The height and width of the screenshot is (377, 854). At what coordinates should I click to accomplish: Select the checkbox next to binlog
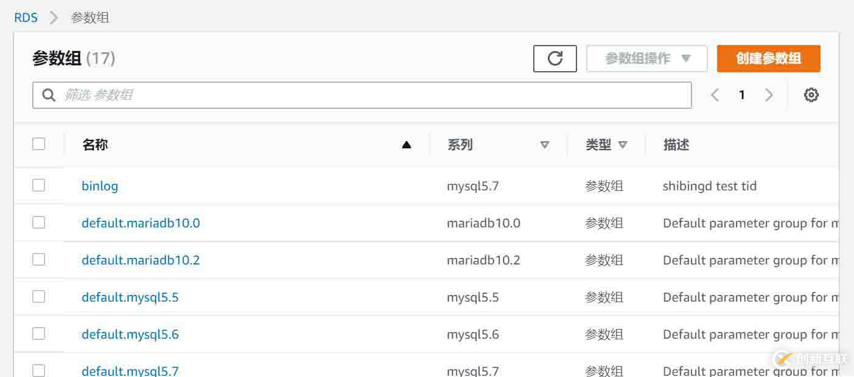[x=38, y=185]
